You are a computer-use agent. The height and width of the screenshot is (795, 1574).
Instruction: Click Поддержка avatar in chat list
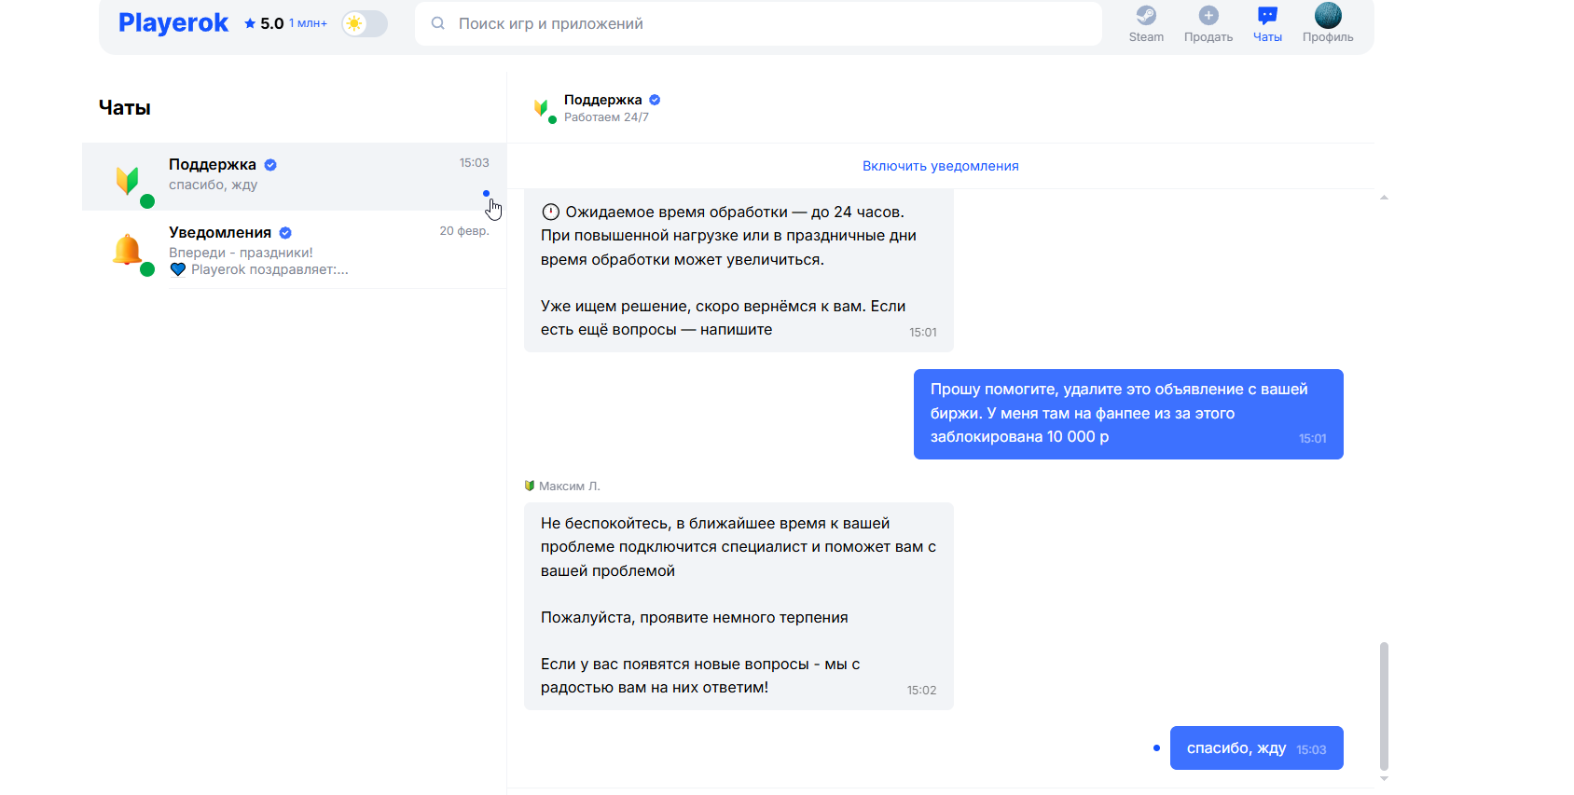[x=128, y=179]
